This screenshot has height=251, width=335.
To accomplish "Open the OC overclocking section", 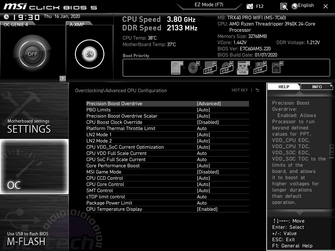I will pos(34,166).
